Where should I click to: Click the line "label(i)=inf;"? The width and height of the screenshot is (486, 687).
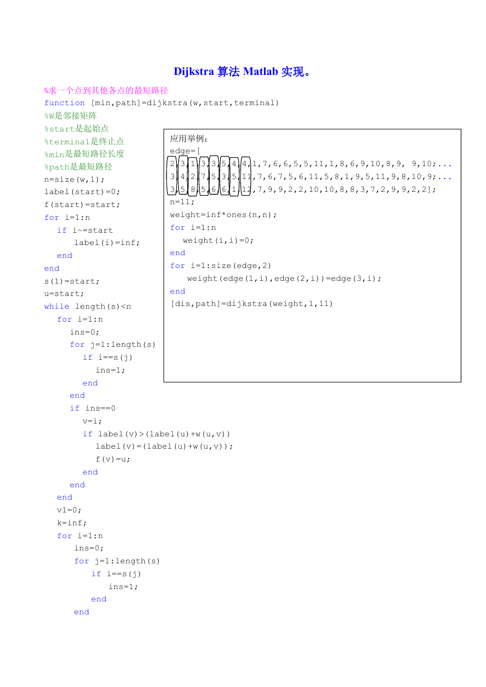tap(107, 243)
